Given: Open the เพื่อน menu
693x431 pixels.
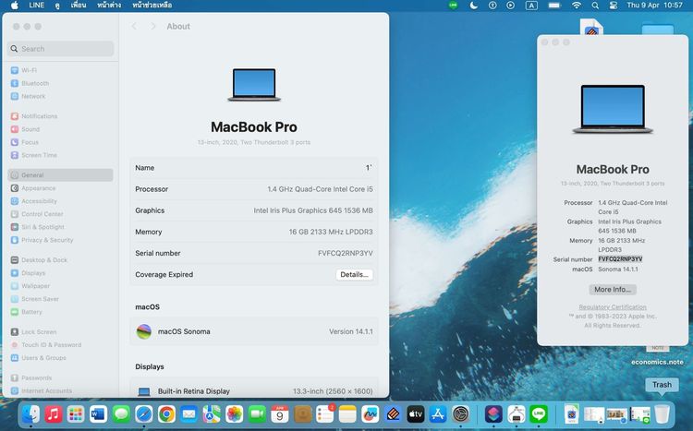Looking at the screenshot, I should point(79,6).
